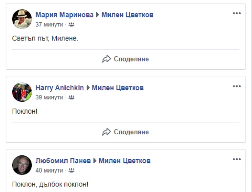Viewport: 252px width, 192px height.
Task: Open Мария Маринова's profile picture
Action: (x=22, y=19)
